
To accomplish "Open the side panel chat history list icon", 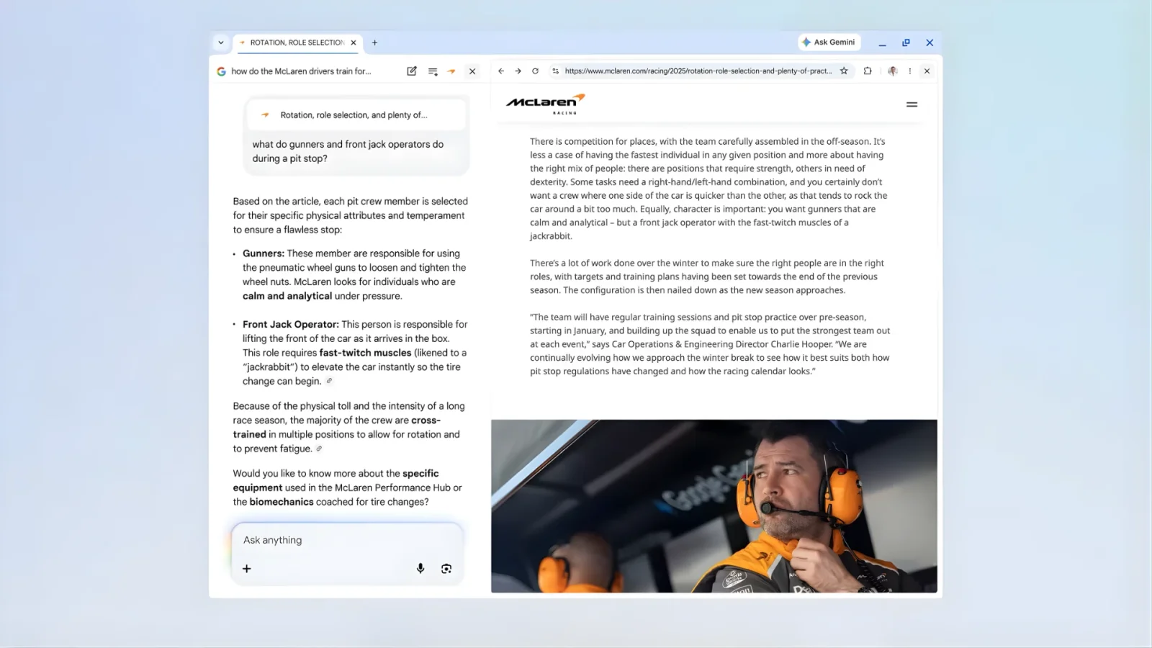I will (433, 71).
